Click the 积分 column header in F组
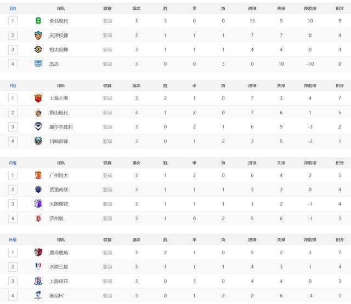 tap(339, 86)
